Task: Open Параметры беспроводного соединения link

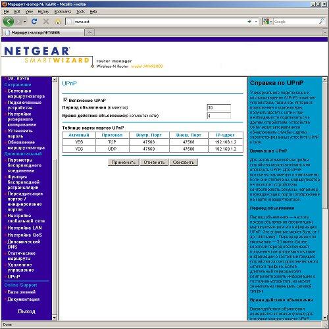Action: click(24, 165)
